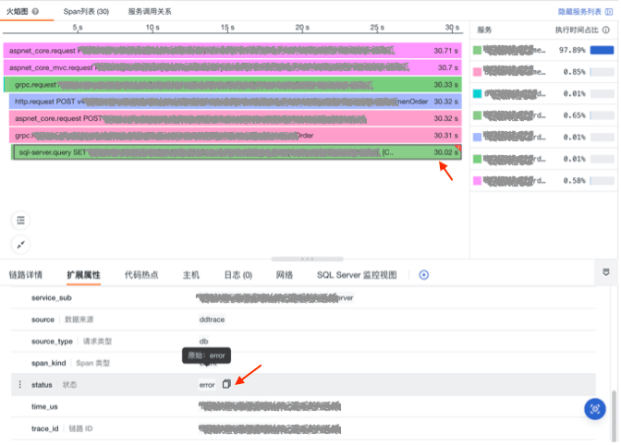Image resolution: width=621 pixels, height=445 pixels.
Task: Open the 扩展属性 tab
Action: coord(83,275)
